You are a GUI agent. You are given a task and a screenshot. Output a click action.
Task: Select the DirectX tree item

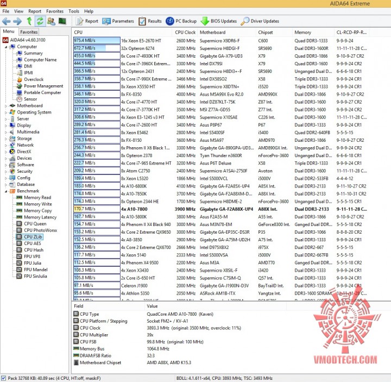[x=24, y=152]
